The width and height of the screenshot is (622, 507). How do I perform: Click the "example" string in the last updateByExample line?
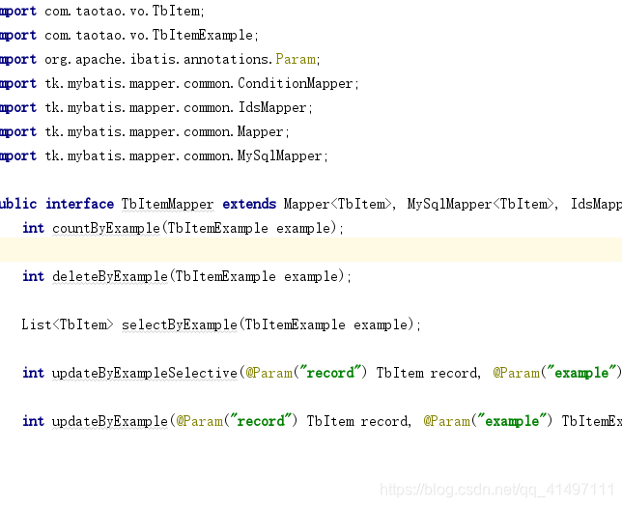point(512,421)
